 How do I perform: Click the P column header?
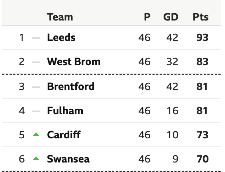click(x=147, y=17)
